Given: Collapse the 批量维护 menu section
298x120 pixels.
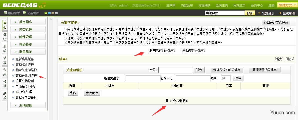Looking at the screenshot, I should coord(28,52).
